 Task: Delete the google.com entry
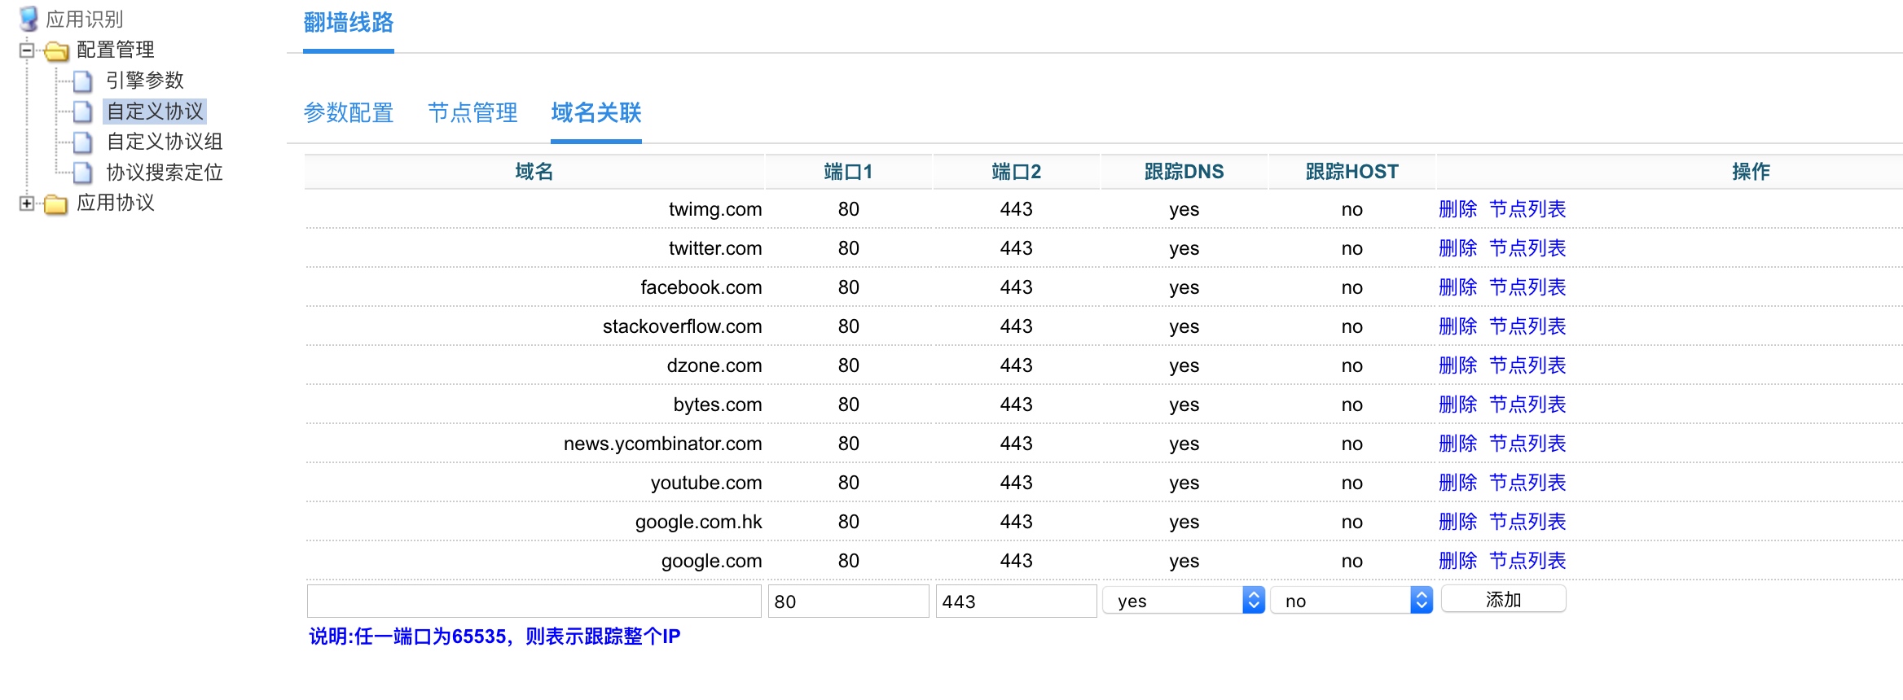click(x=1458, y=561)
